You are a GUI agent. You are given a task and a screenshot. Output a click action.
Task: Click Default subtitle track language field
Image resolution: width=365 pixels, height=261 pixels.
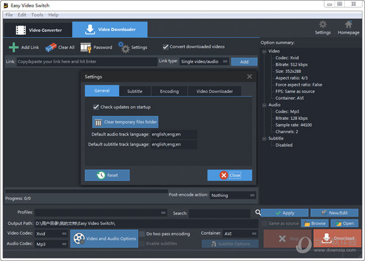(174, 145)
